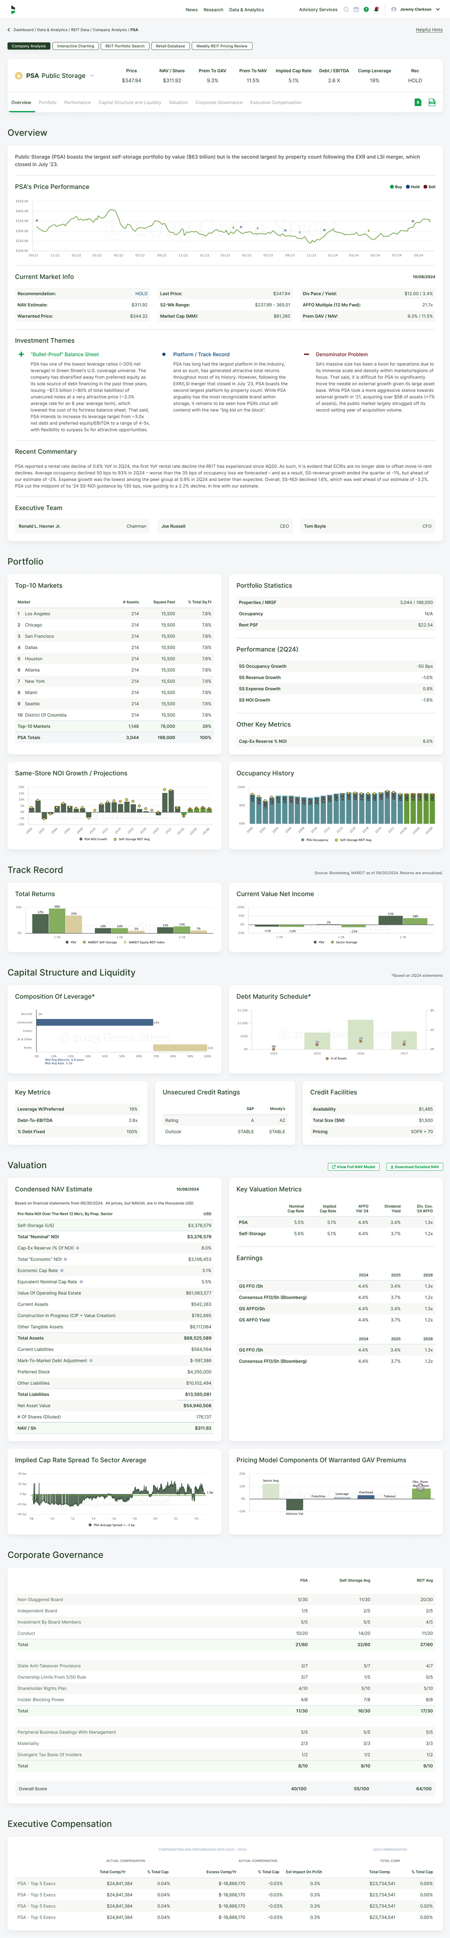The height and width of the screenshot is (1938, 450).
Task: Open the Data & Analytics menu
Action: click(246, 10)
